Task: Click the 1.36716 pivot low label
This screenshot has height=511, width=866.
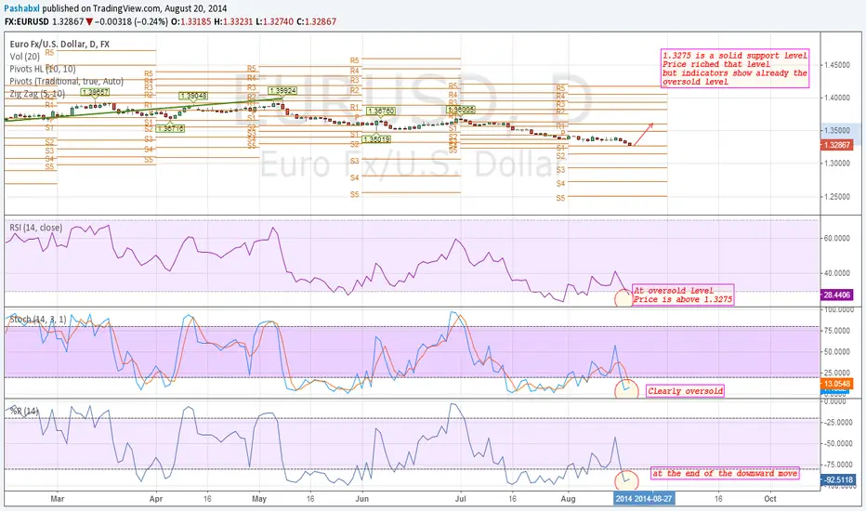Action: [x=171, y=129]
